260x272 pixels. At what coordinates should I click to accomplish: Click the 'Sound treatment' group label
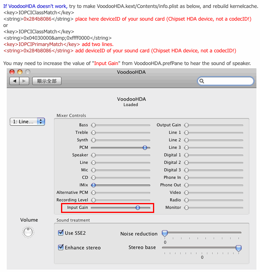[x=73, y=220]
